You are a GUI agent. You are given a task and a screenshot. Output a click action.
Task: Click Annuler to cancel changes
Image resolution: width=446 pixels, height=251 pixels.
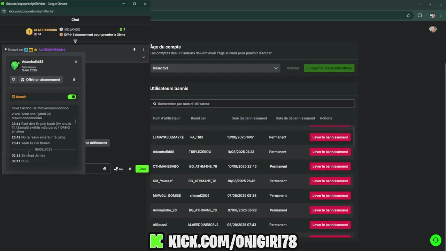click(x=293, y=68)
